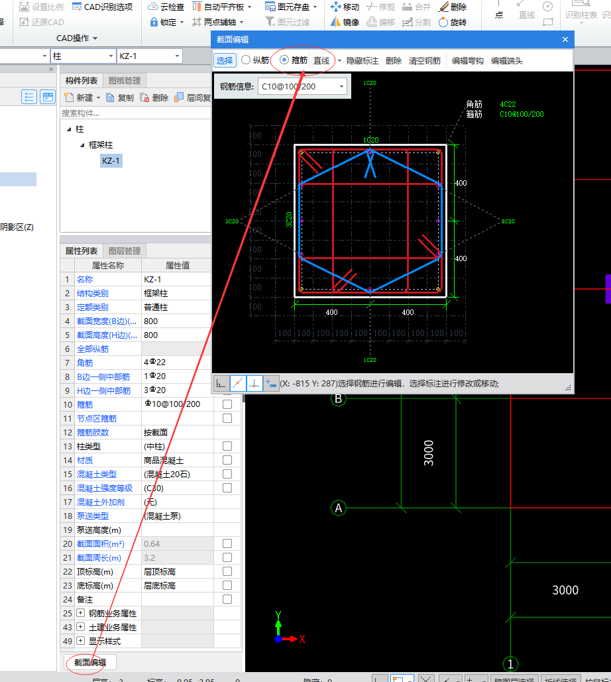Click 删除 in component list toolbar
This screenshot has width=611, height=682.
154,97
